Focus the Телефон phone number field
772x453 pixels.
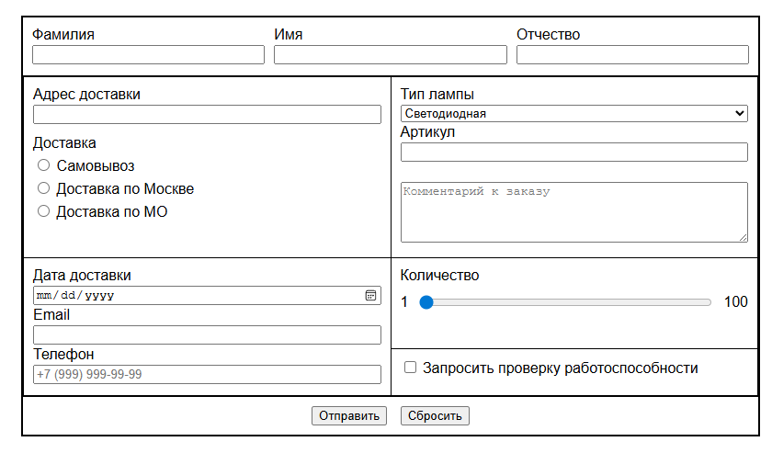(207, 374)
